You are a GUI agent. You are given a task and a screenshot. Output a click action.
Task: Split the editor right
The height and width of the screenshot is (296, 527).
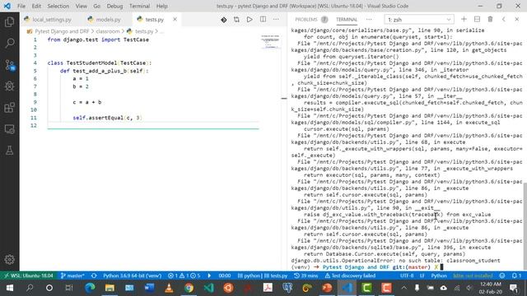(x=263, y=20)
